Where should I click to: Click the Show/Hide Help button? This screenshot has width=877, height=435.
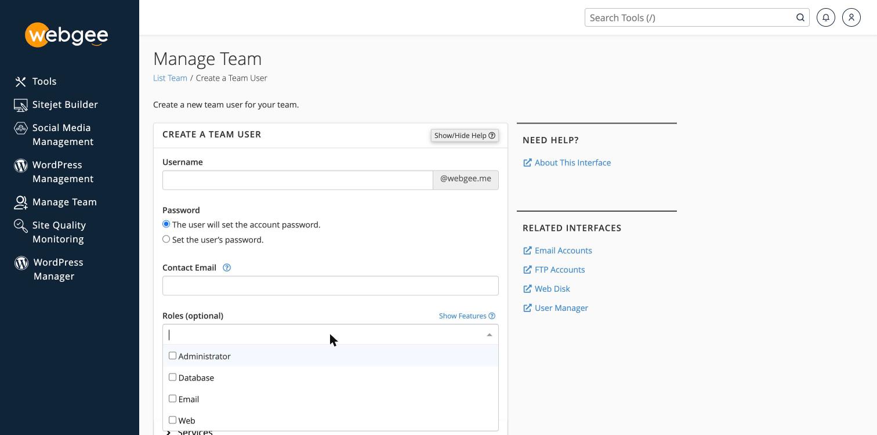click(465, 136)
